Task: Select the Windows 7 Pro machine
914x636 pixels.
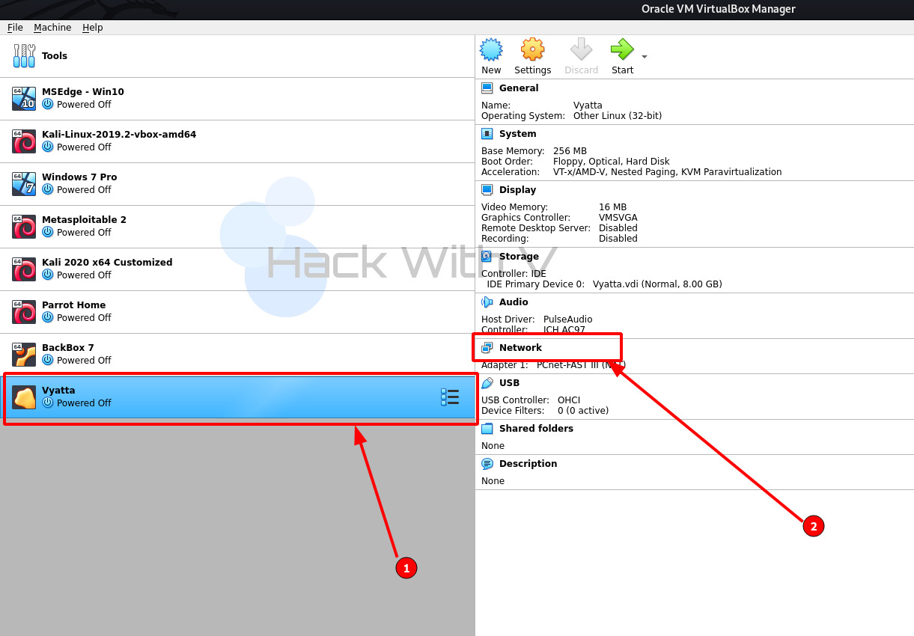Action: point(237,184)
